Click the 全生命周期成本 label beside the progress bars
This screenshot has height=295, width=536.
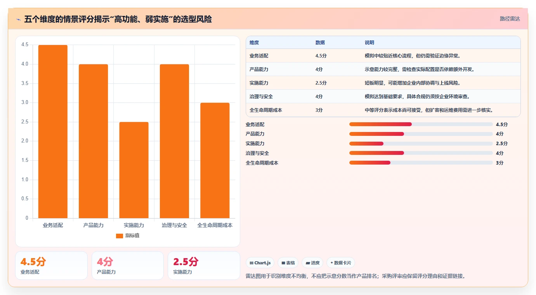point(262,163)
